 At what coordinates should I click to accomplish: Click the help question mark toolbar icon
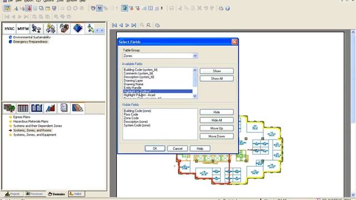click(x=228, y=8)
